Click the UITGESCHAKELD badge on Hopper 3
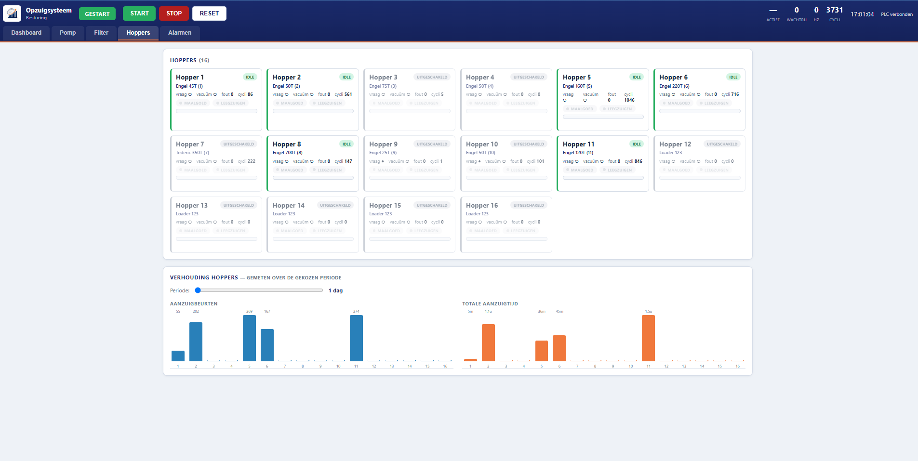Image resolution: width=918 pixels, height=461 pixels. click(x=432, y=77)
